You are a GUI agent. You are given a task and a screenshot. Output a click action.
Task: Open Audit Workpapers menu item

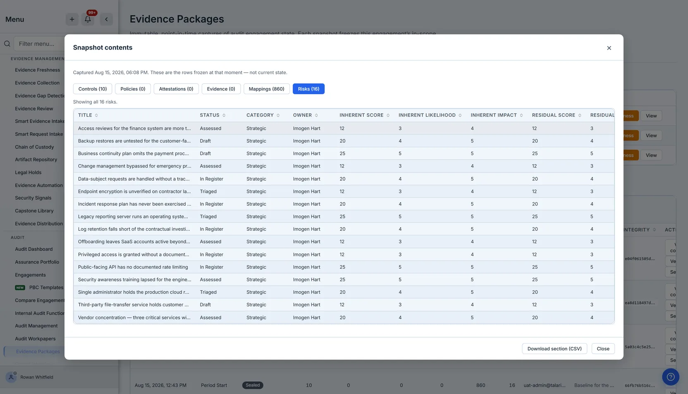(35, 339)
